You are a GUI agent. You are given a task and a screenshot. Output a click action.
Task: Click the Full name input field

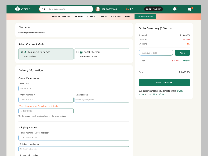click(74, 88)
